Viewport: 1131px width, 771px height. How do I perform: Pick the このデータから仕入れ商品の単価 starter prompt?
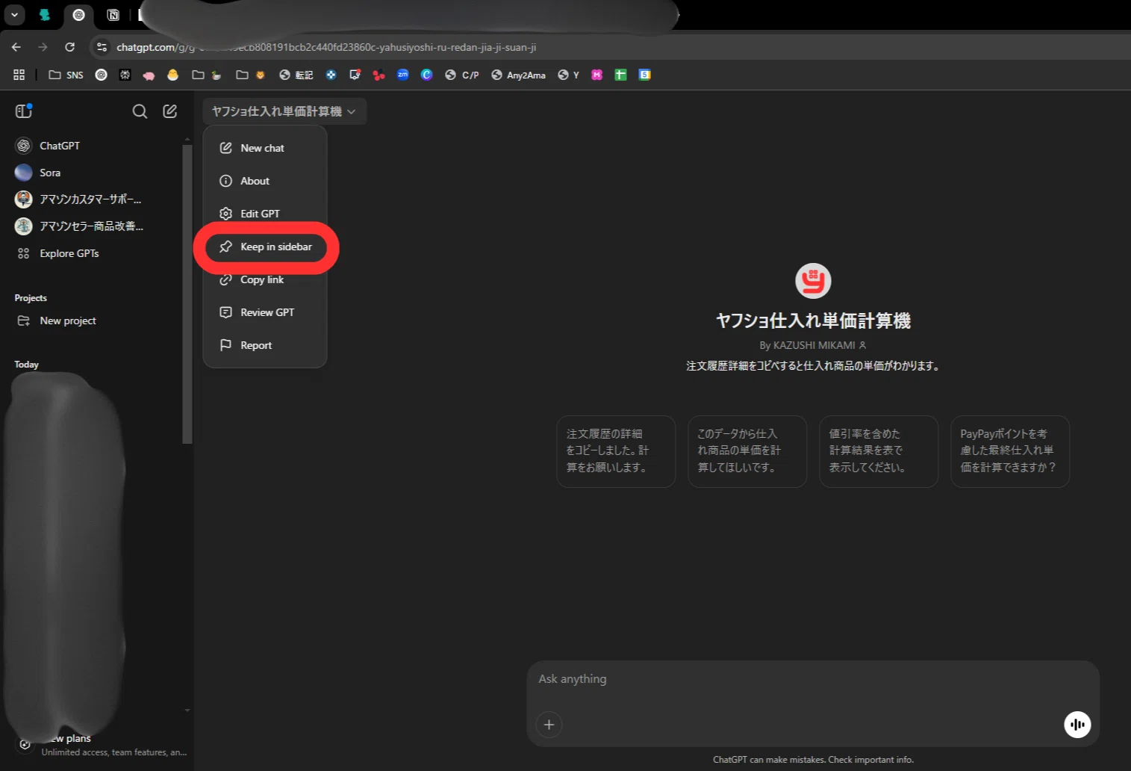[x=747, y=451]
